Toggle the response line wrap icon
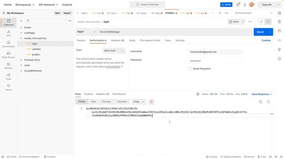This screenshot has height=159, width=284. click(151, 102)
